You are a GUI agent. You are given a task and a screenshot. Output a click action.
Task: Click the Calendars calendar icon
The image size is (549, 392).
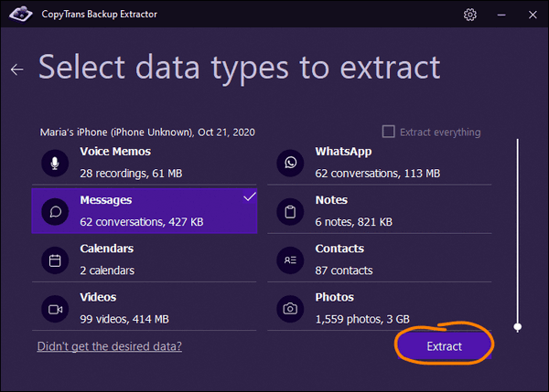coord(55,260)
